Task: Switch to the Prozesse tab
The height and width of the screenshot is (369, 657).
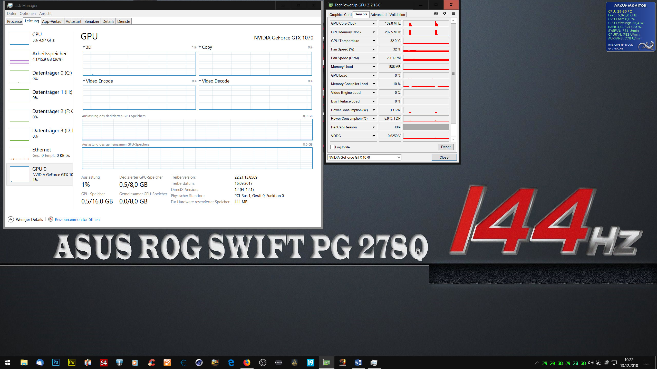Action: click(x=14, y=21)
